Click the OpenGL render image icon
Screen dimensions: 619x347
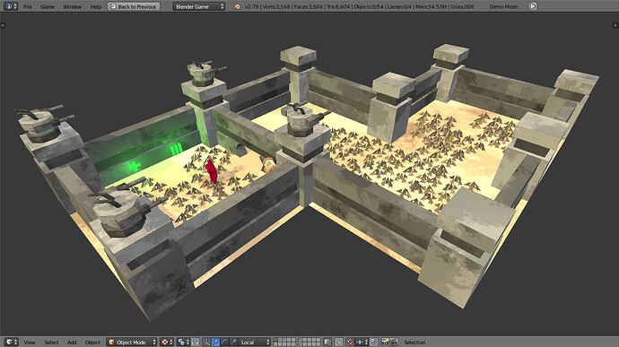pos(385,343)
